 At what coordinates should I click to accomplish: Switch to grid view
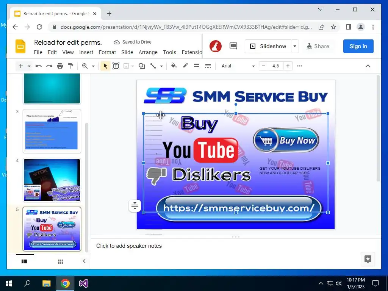[x=61, y=261]
